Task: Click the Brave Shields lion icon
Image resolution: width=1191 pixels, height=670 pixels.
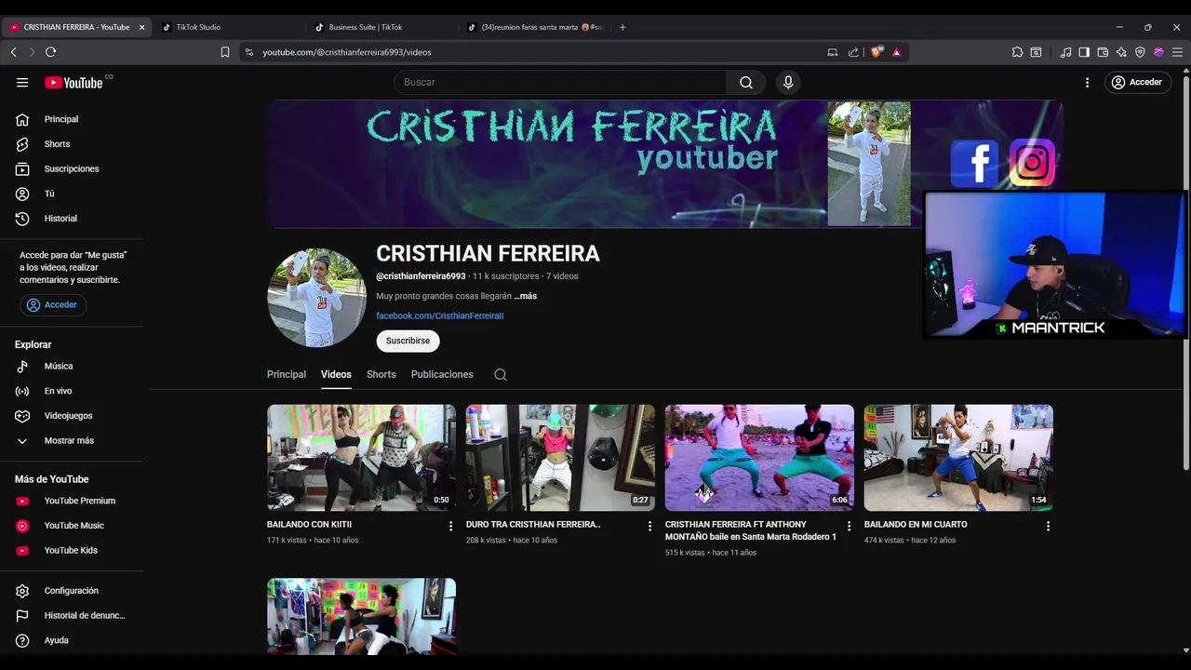Action: point(876,52)
